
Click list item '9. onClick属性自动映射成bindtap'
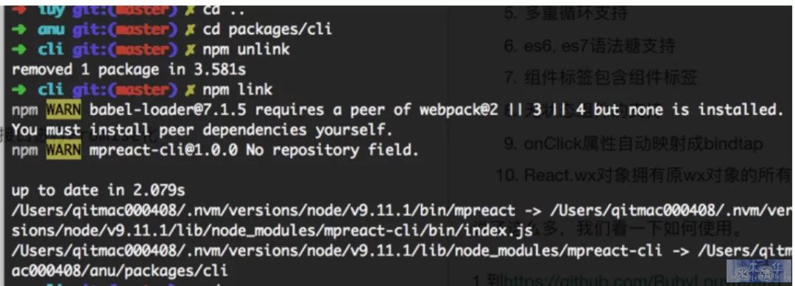(633, 145)
